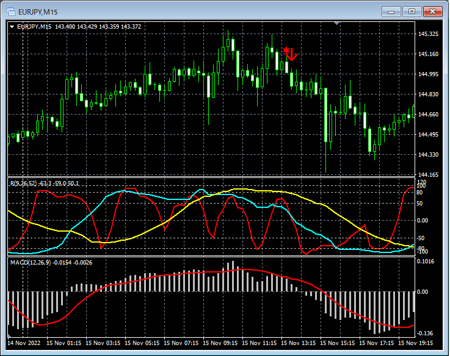Expand the EURJPY,M15 chart title dropdown triangle
Image resolution: width=450 pixels, height=356 pixels.
point(12,27)
